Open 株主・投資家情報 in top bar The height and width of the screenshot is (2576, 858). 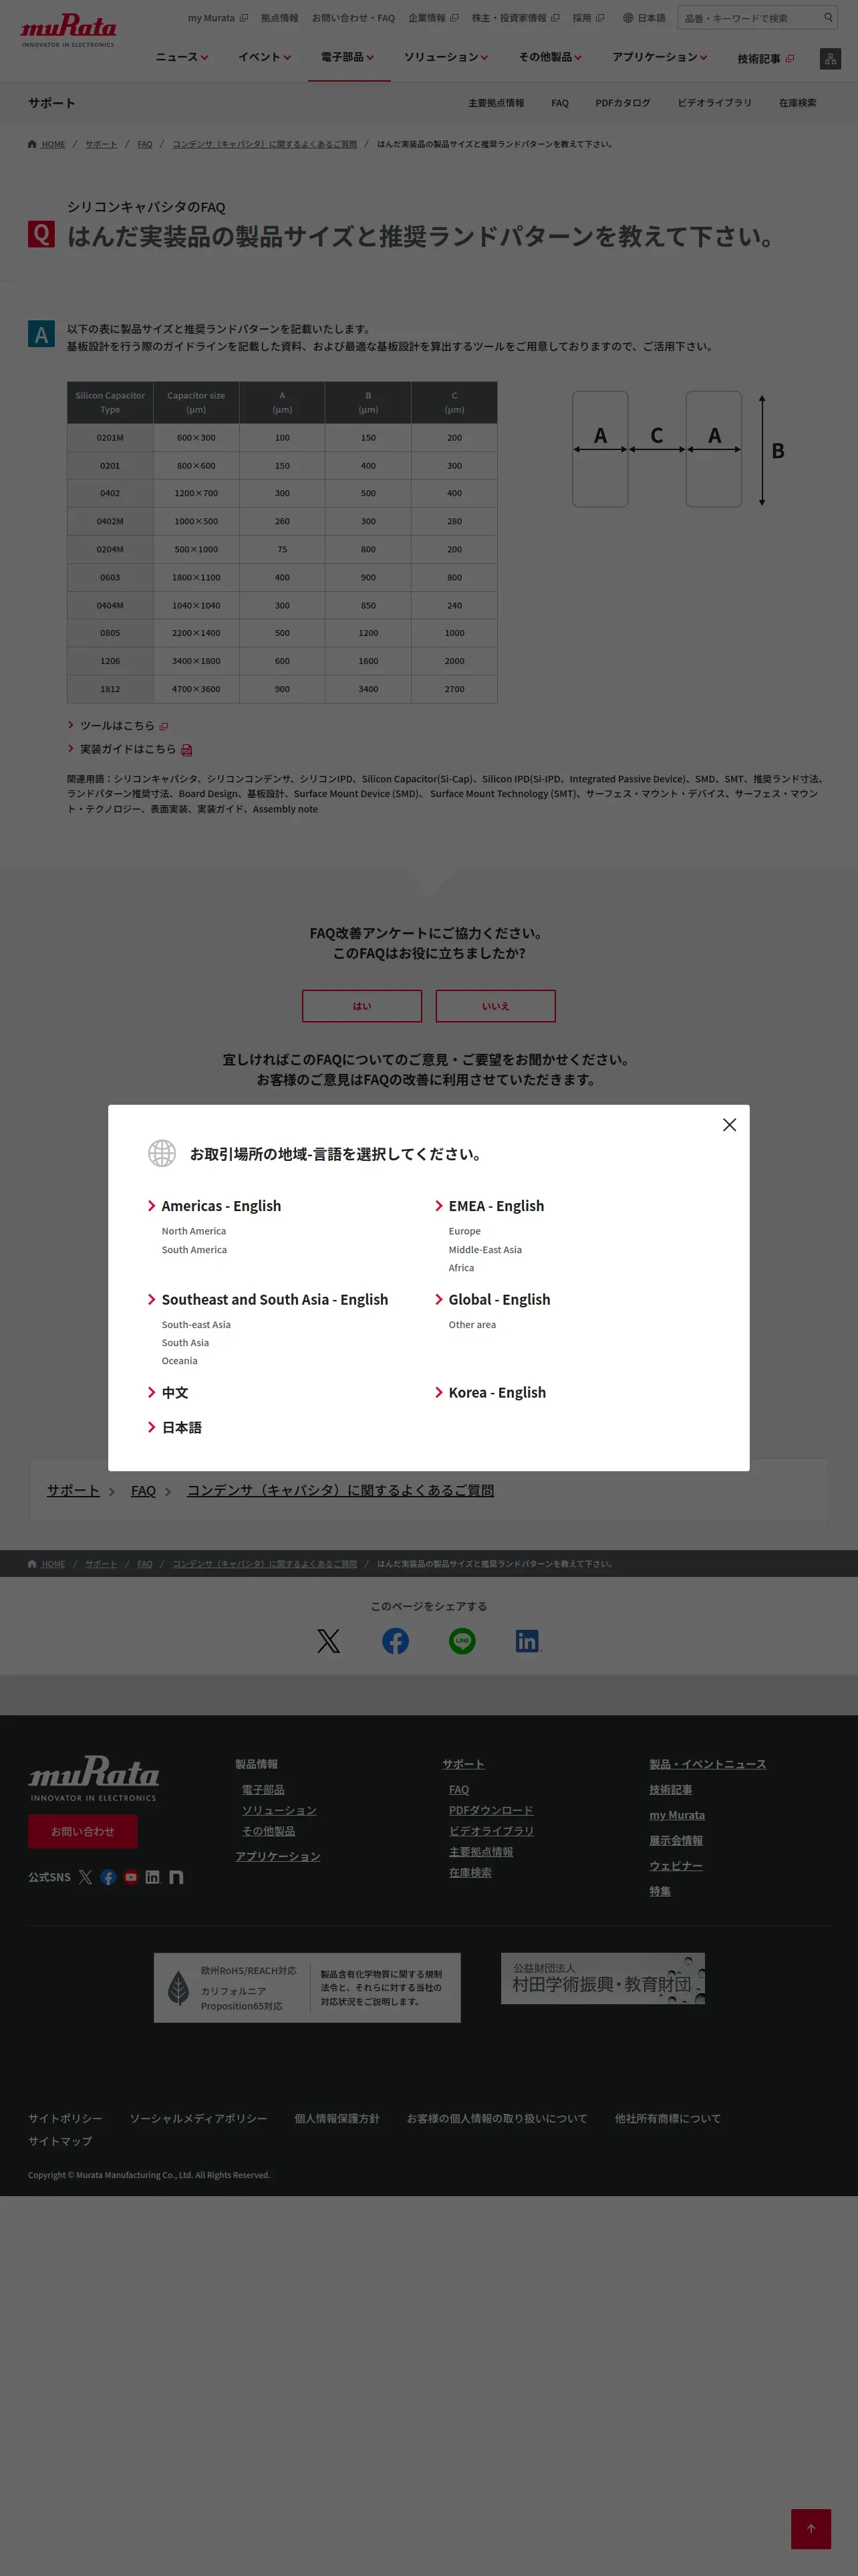[x=515, y=18]
